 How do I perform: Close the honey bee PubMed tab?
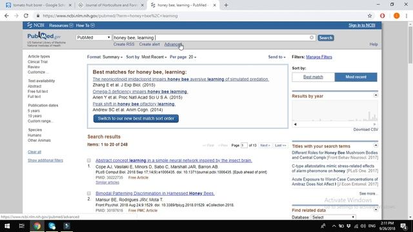click(214, 5)
